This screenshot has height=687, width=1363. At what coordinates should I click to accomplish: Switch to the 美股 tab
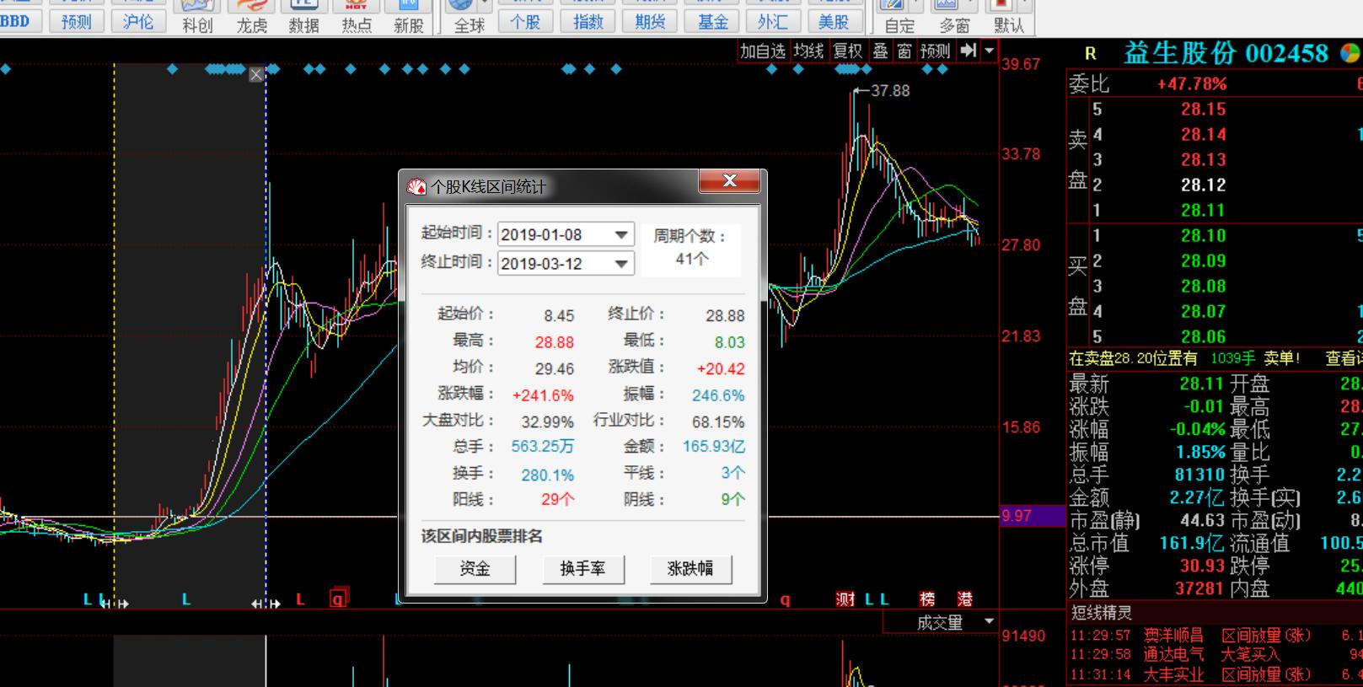[x=834, y=21]
